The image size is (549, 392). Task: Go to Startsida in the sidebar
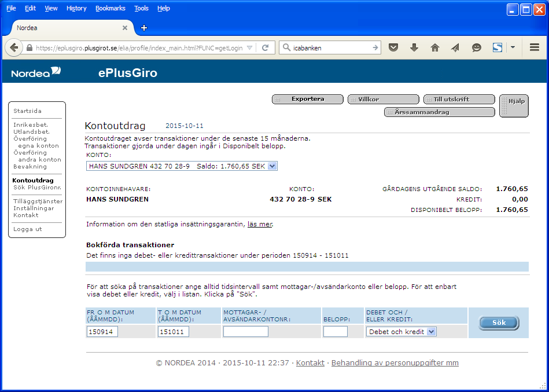coord(27,111)
